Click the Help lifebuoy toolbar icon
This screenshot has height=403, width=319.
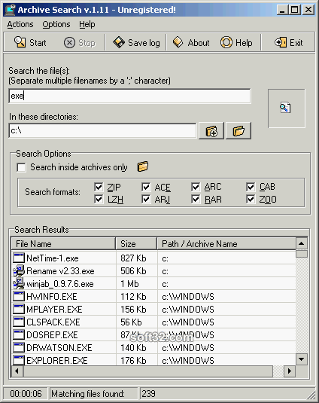click(226, 42)
